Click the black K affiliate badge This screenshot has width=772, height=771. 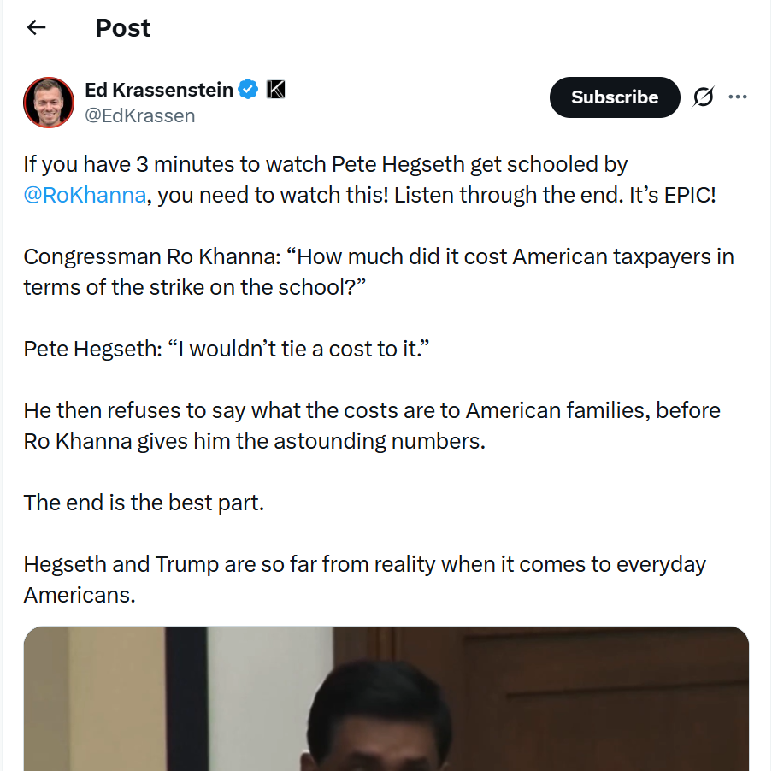pyautogui.click(x=275, y=90)
